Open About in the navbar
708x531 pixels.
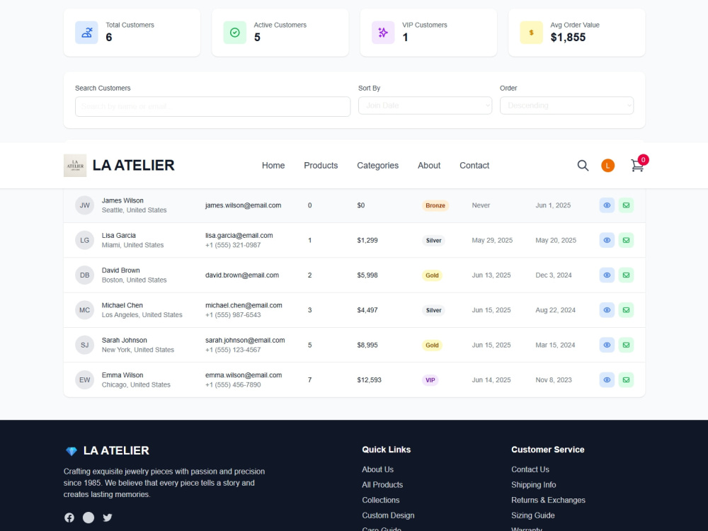click(429, 166)
